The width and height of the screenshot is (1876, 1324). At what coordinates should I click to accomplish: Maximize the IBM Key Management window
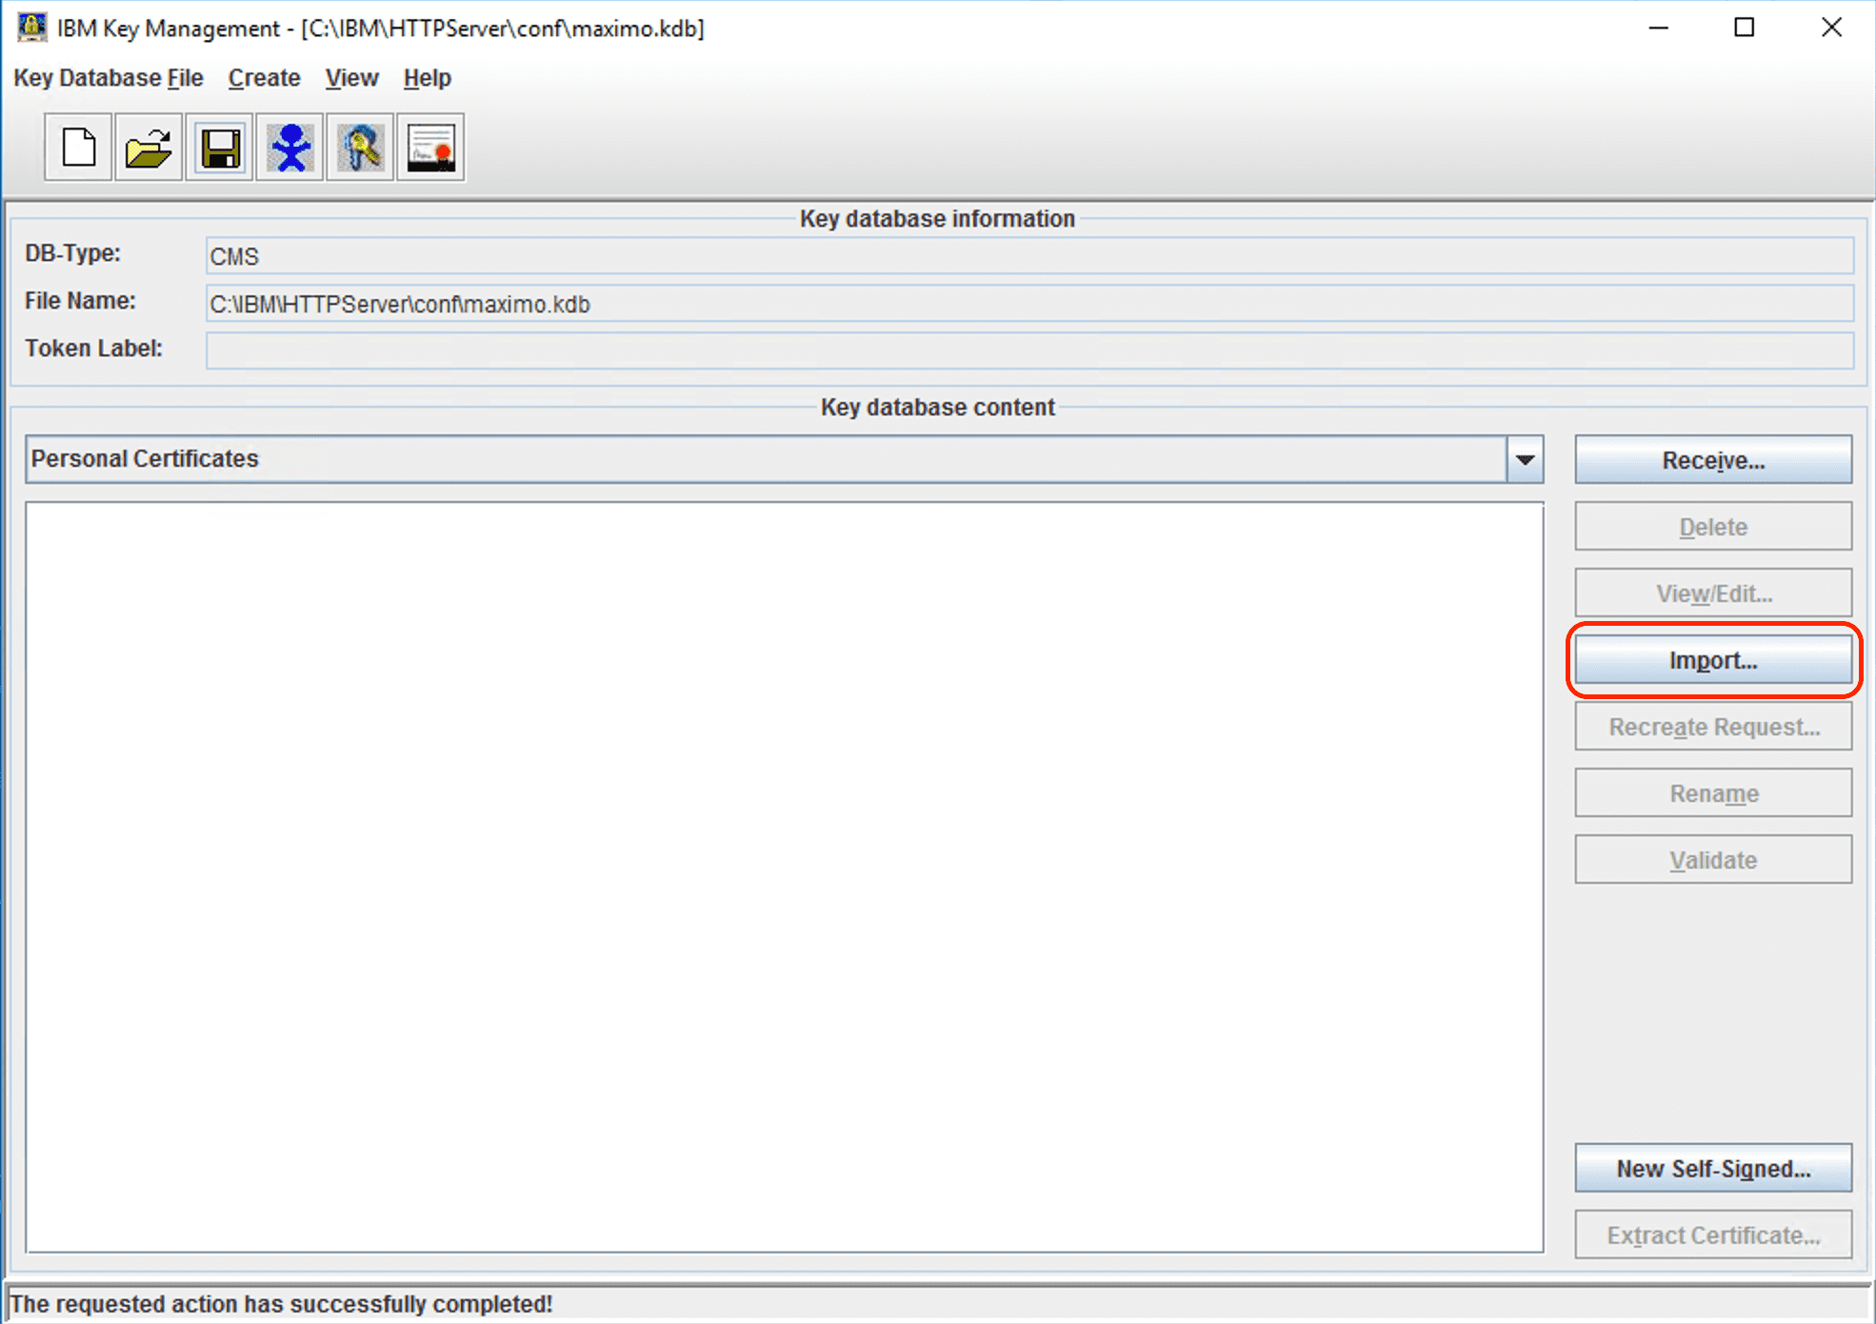[x=1744, y=28]
